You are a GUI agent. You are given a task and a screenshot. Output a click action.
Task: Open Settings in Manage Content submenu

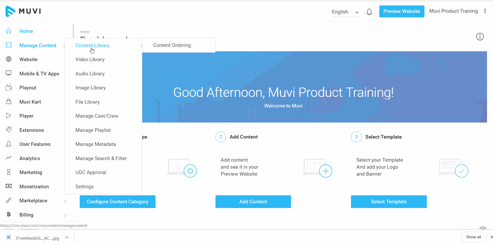tap(85, 186)
